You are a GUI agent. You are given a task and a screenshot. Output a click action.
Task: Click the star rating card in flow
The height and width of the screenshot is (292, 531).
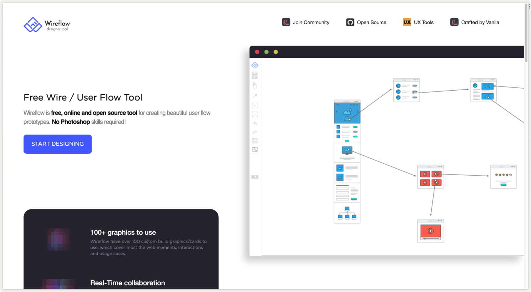[503, 177]
